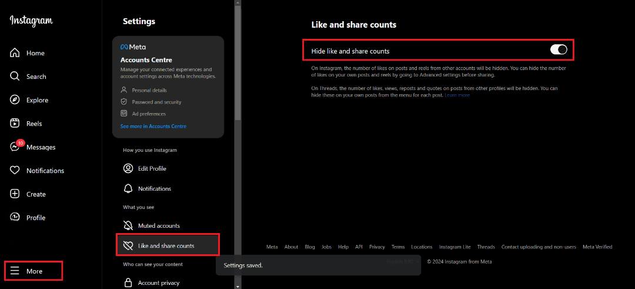Click the Muted accounts bell-slash icon
The image size is (635, 289).
coord(128,225)
